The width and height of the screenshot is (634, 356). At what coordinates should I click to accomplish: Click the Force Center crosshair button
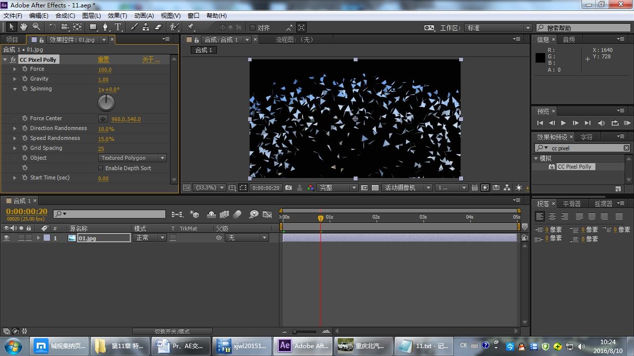103,119
